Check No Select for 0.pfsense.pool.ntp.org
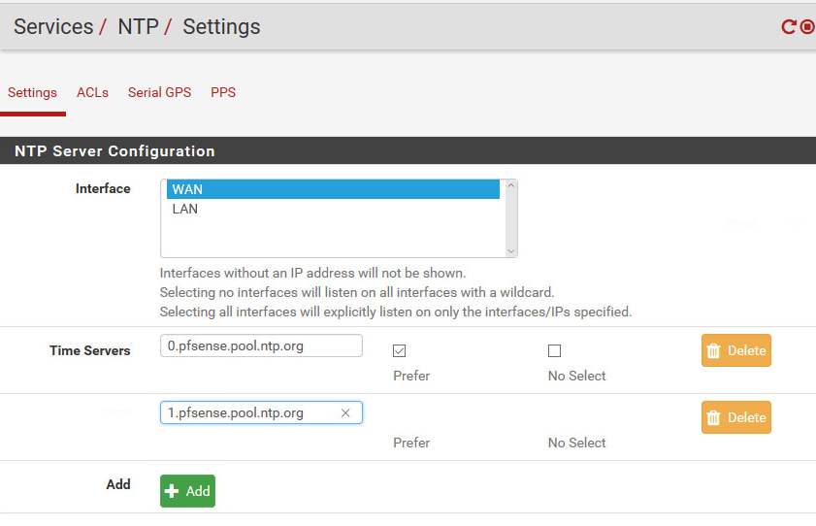Viewport: 816px width, 526px height. click(x=554, y=351)
